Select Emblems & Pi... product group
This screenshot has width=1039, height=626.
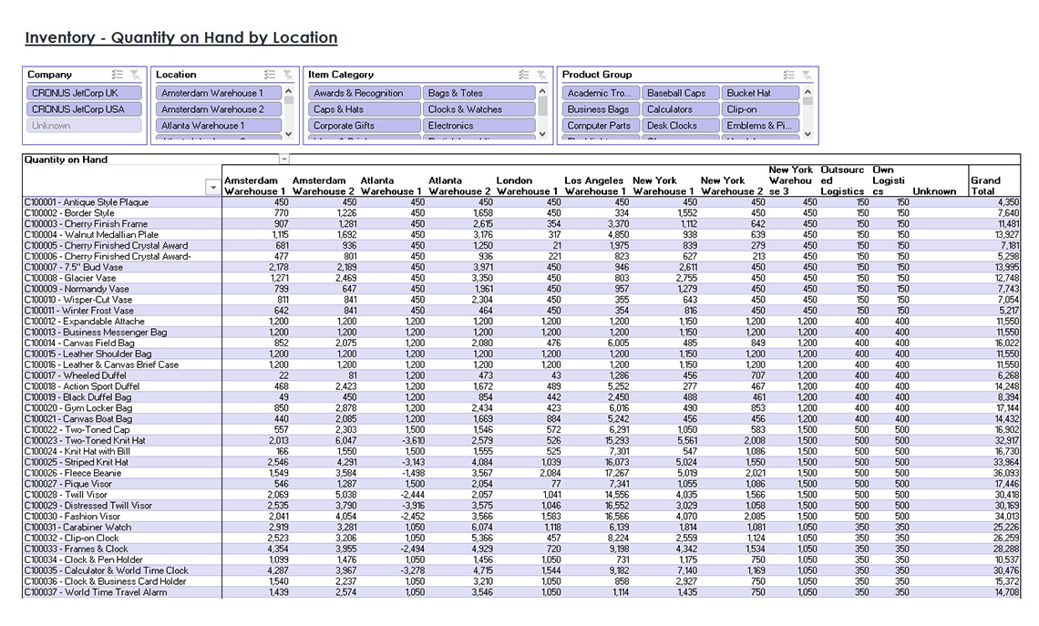761,125
